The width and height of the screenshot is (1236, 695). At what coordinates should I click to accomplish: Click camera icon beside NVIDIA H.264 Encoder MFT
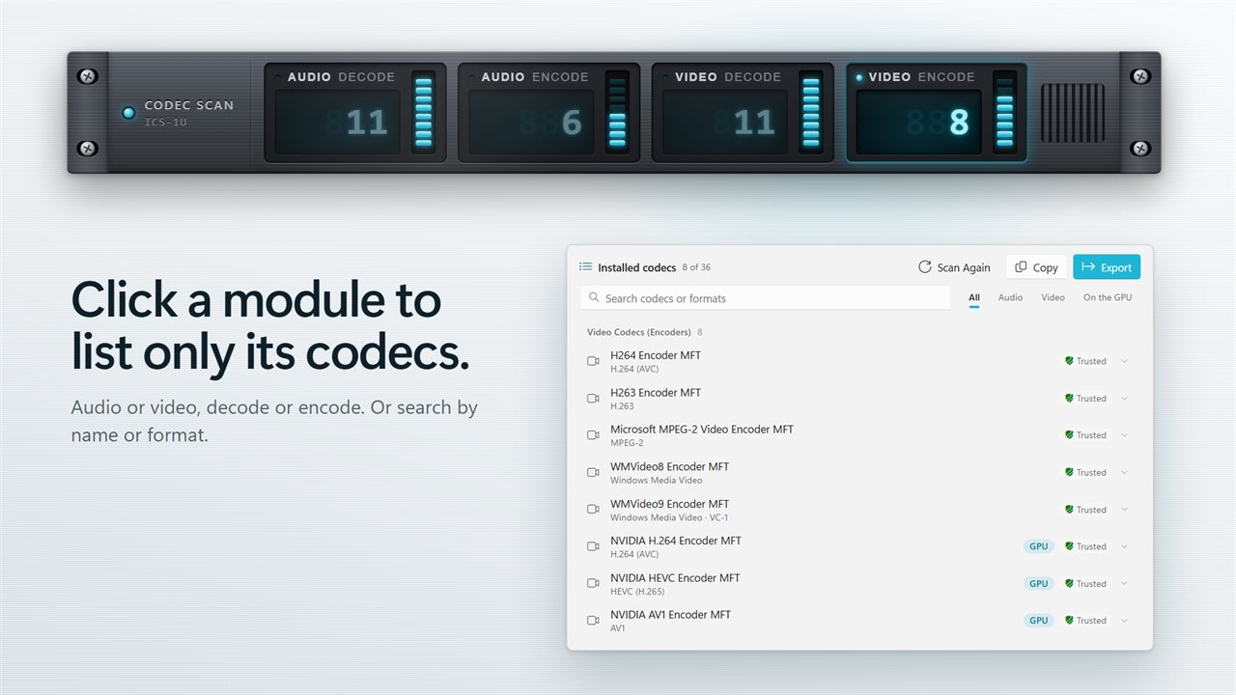coord(593,546)
